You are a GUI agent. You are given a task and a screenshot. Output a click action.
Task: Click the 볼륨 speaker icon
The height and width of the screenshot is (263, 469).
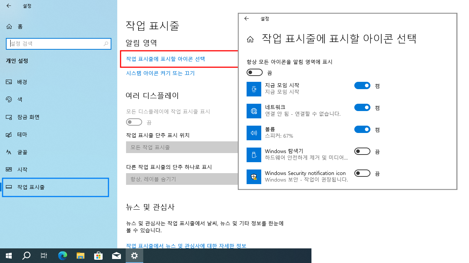click(x=254, y=133)
